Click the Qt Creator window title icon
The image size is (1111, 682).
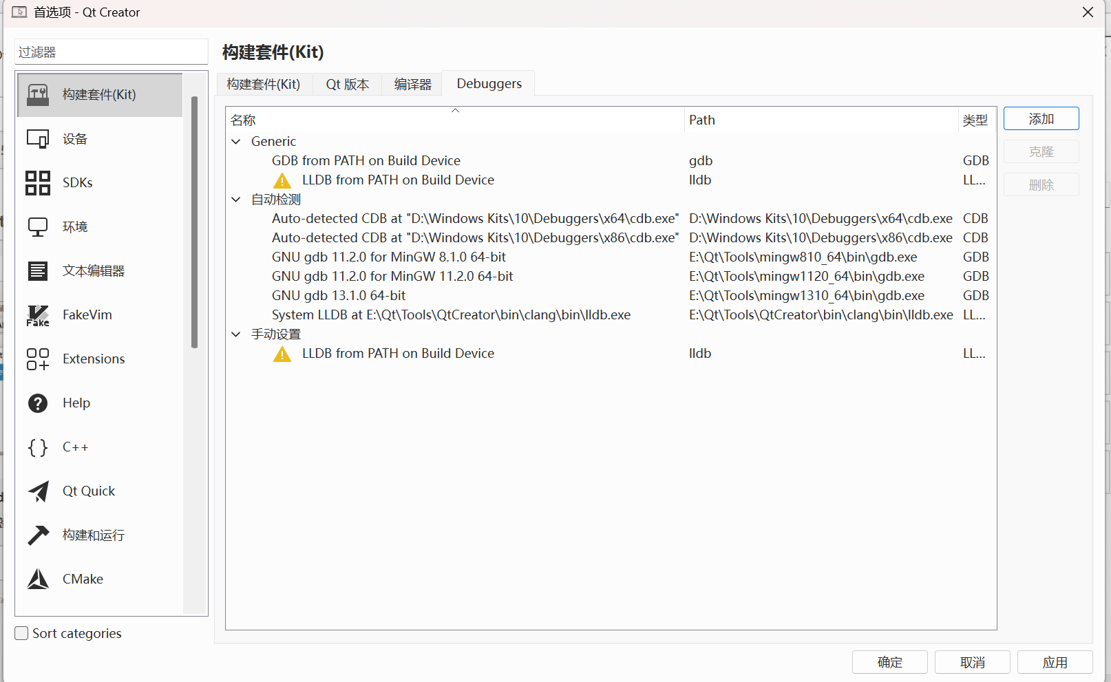click(19, 12)
